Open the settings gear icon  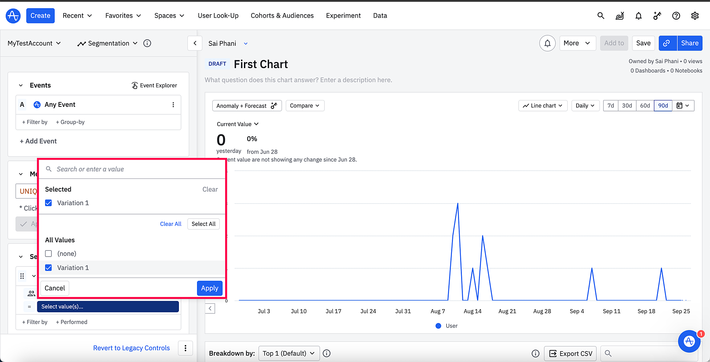click(695, 16)
